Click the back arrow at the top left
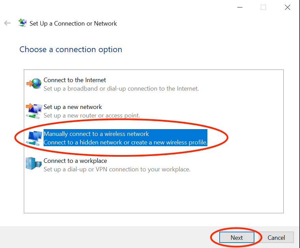The height and width of the screenshot is (248, 300). pyautogui.click(x=7, y=23)
